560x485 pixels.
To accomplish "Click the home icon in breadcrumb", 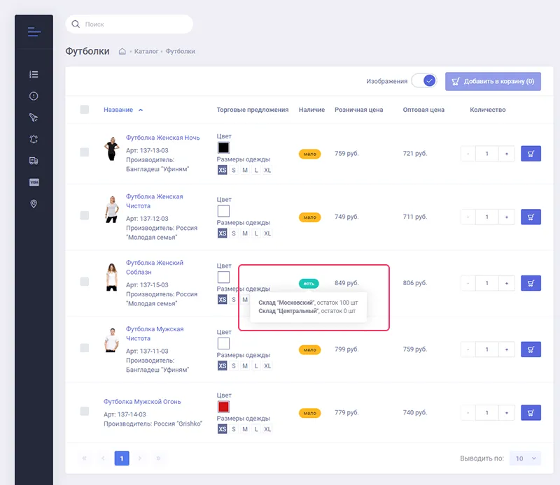I will click(x=122, y=51).
